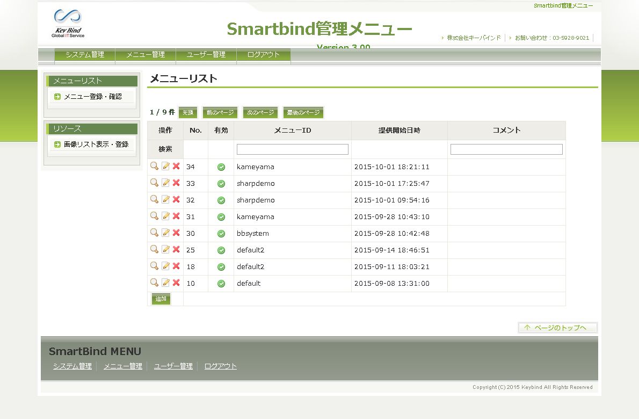The width and height of the screenshot is (639, 419).
Task: Inspect menu No. 32 via magnifier icon
Action: point(154,199)
